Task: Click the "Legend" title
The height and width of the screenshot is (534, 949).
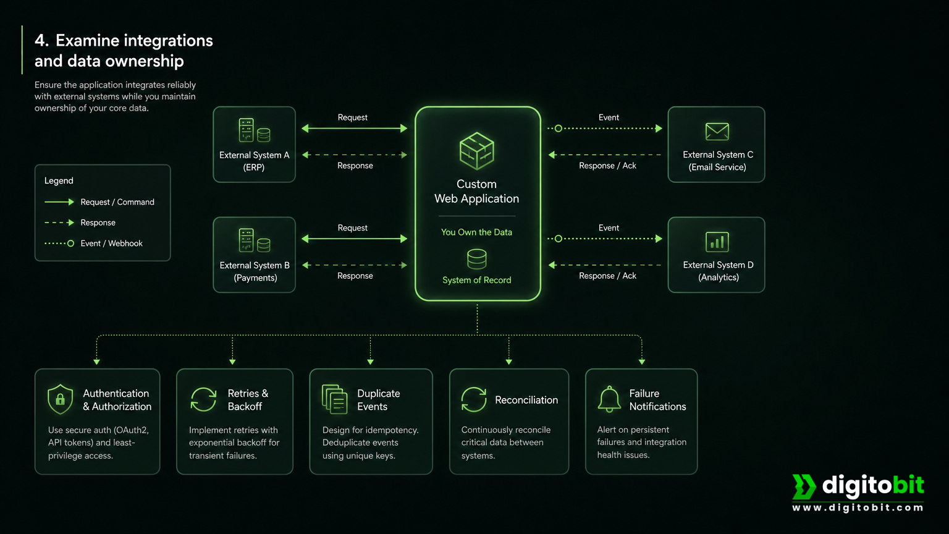Action: 59,180
